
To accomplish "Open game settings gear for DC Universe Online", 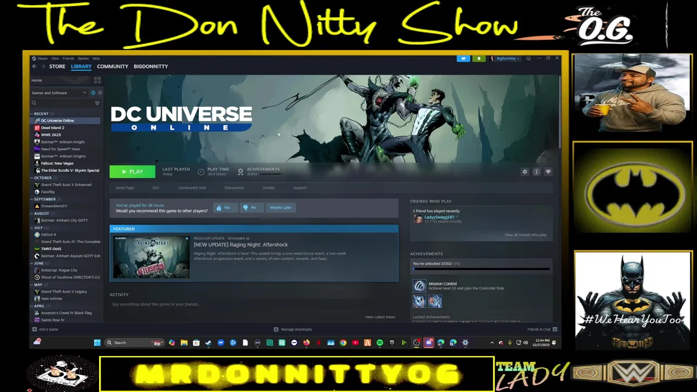I will (x=525, y=171).
